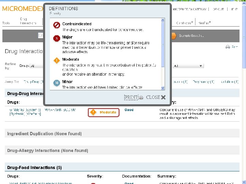The image size is (246, 184).
Task: Click the search input field in gray bar
Action: coord(40,35)
